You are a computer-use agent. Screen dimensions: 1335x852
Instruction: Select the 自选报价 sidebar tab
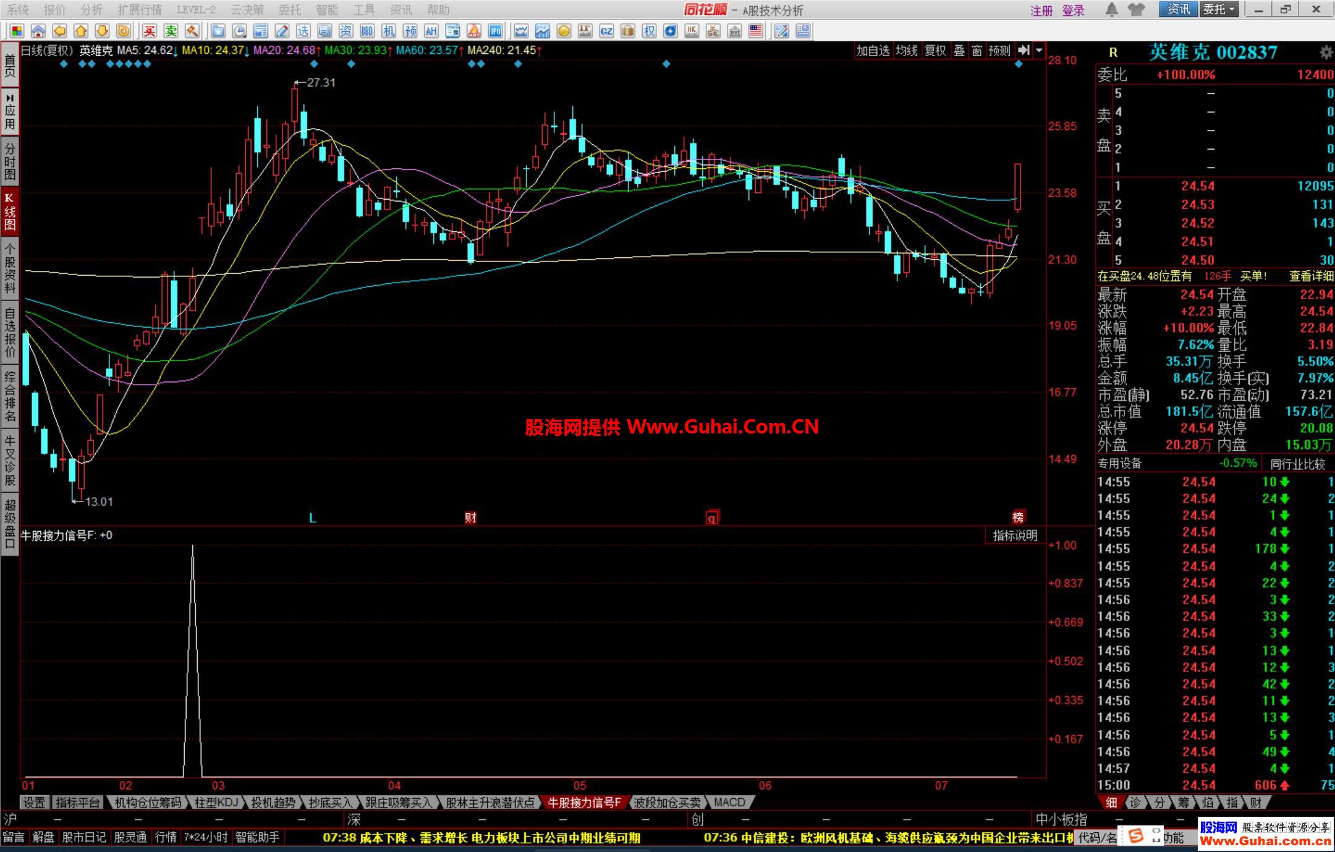coord(9,332)
